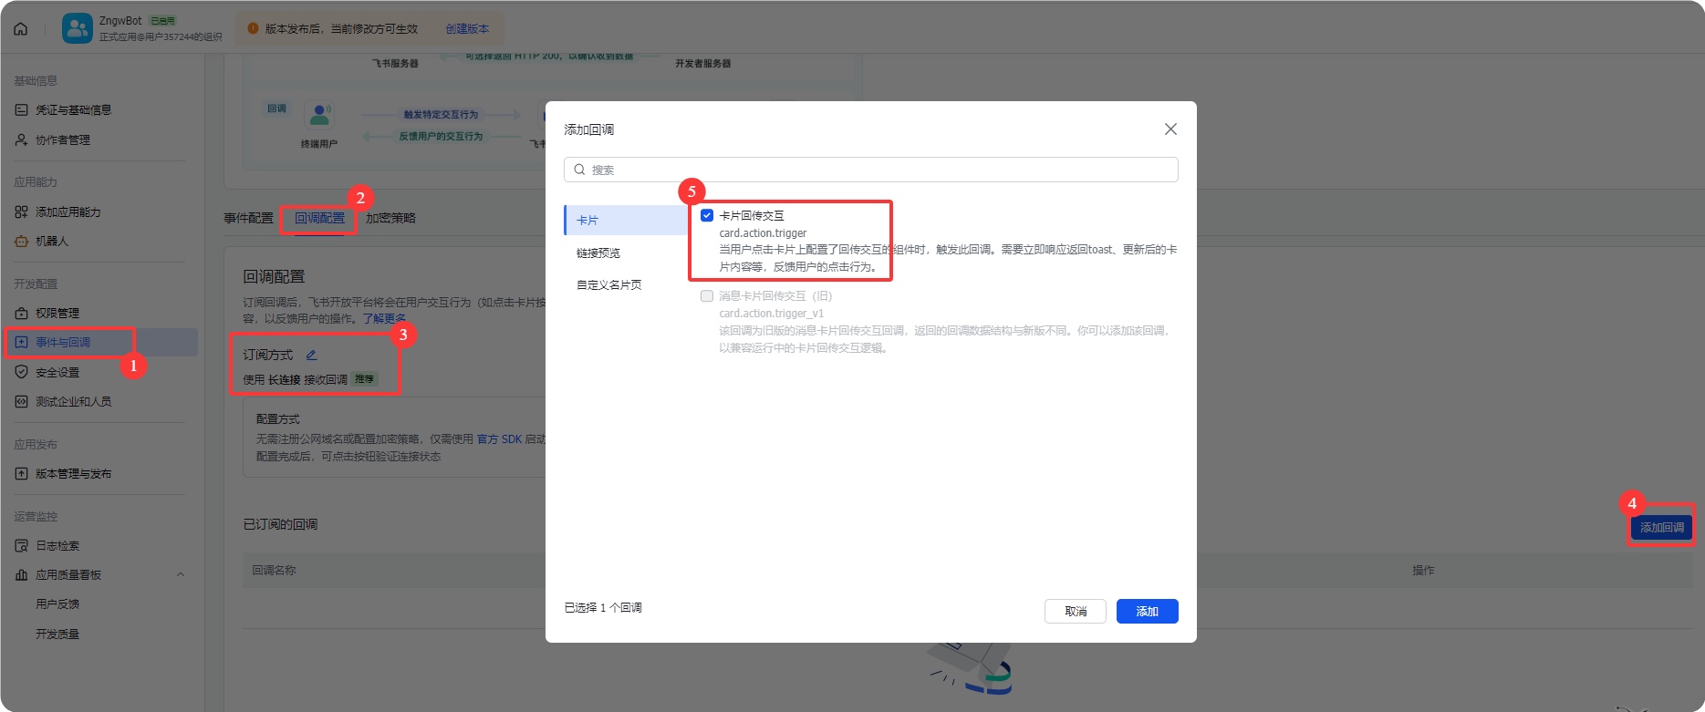Close the 添加回调 dialog with X
Image resolution: width=1705 pixels, height=712 pixels.
coord(1170,129)
